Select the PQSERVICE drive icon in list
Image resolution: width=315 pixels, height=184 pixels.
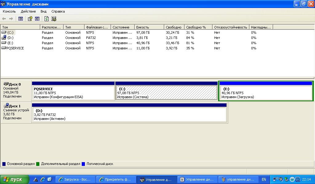tap(4, 48)
